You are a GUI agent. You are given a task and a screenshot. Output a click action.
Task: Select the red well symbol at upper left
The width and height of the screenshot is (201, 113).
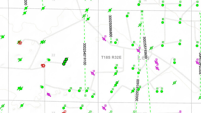(x=20, y=43)
